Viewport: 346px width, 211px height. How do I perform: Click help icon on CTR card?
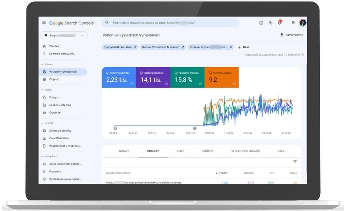[200, 84]
